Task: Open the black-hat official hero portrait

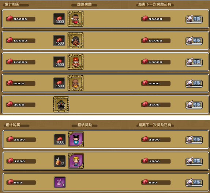Action: point(76,139)
